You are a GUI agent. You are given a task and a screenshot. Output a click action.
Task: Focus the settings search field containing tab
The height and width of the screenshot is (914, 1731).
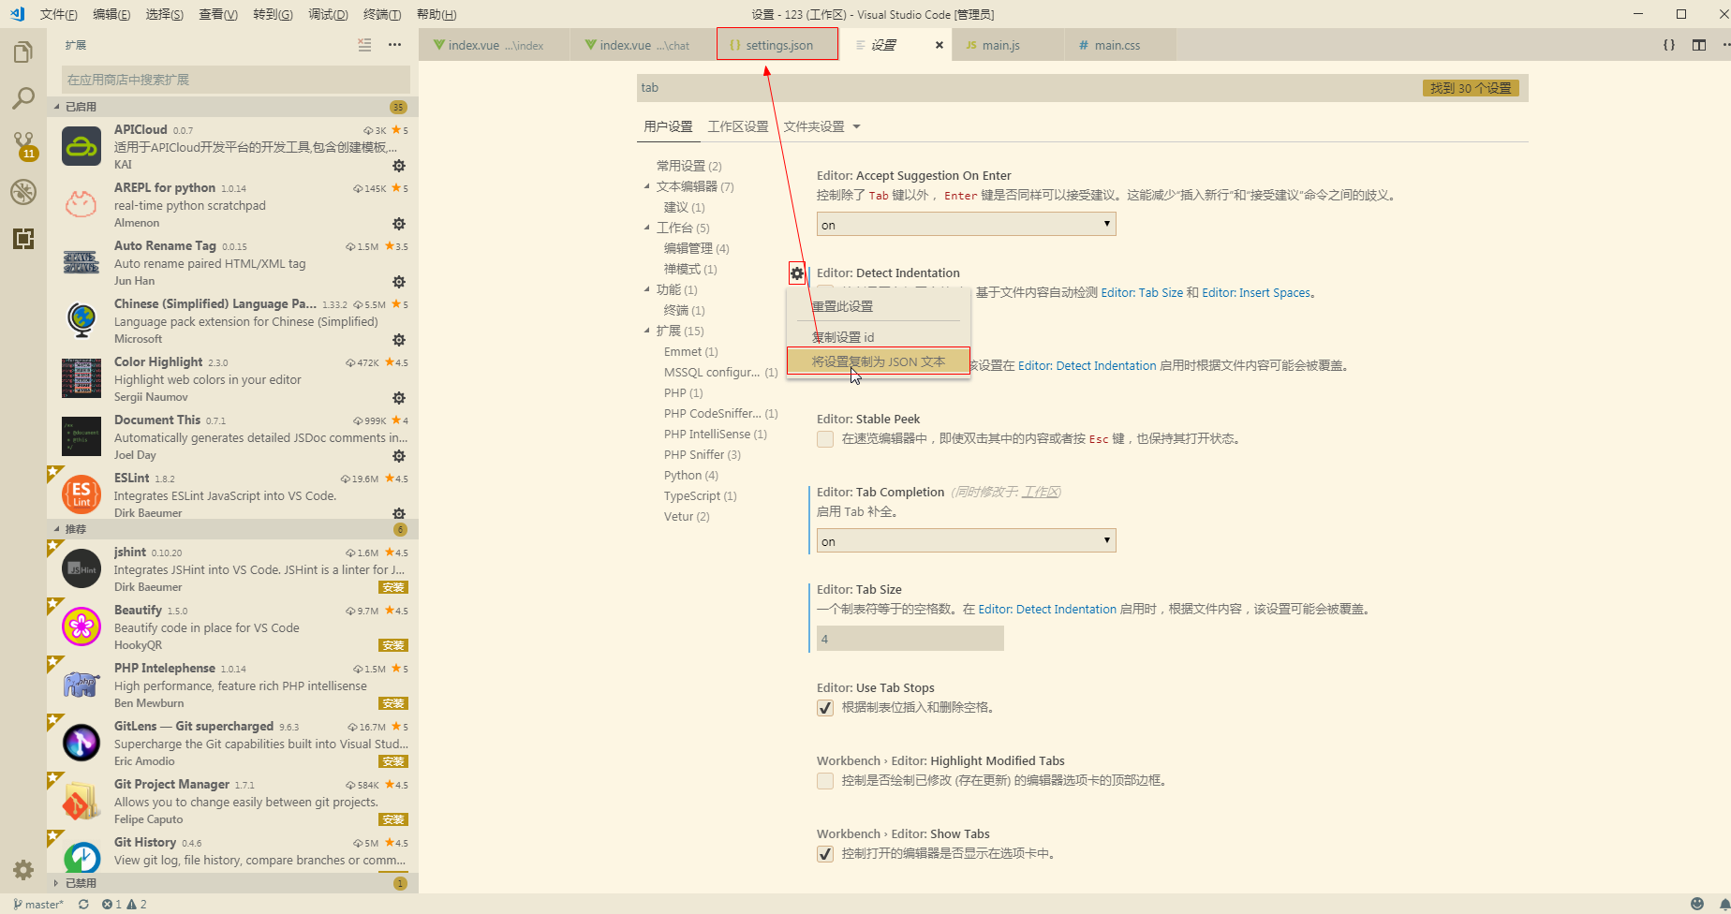click(1082, 88)
